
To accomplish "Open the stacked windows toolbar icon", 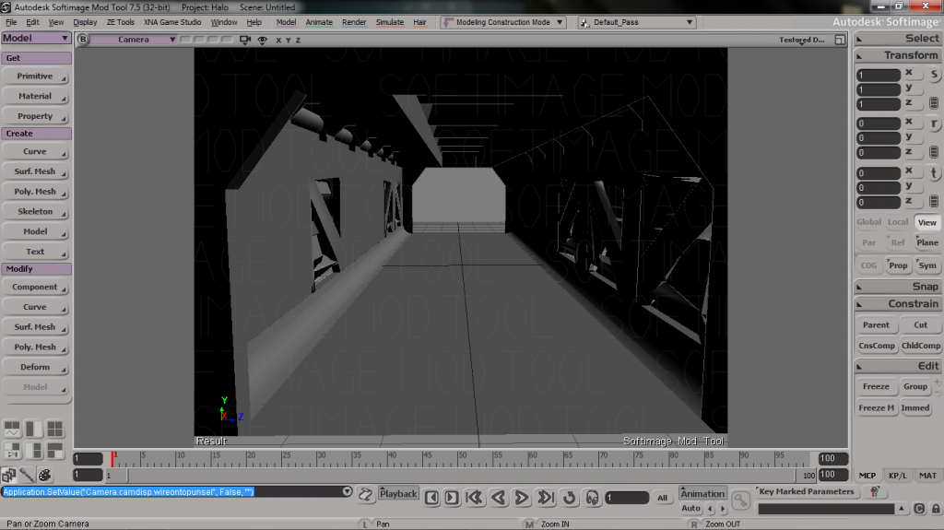I will coord(8,476).
